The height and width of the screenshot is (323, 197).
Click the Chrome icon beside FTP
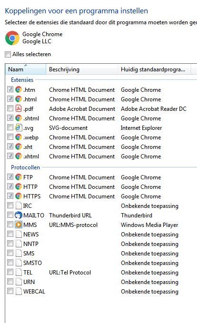tap(19, 177)
